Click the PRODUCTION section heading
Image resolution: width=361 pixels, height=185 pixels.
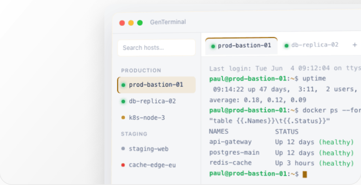coord(141,71)
